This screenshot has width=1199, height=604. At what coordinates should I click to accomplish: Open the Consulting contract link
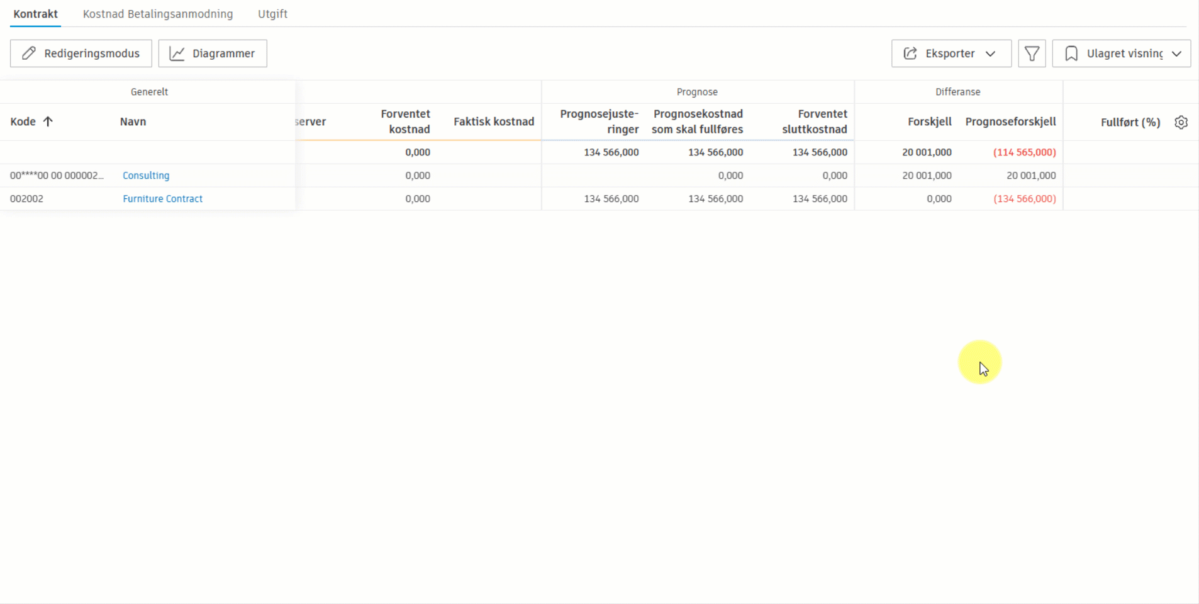coord(146,176)
